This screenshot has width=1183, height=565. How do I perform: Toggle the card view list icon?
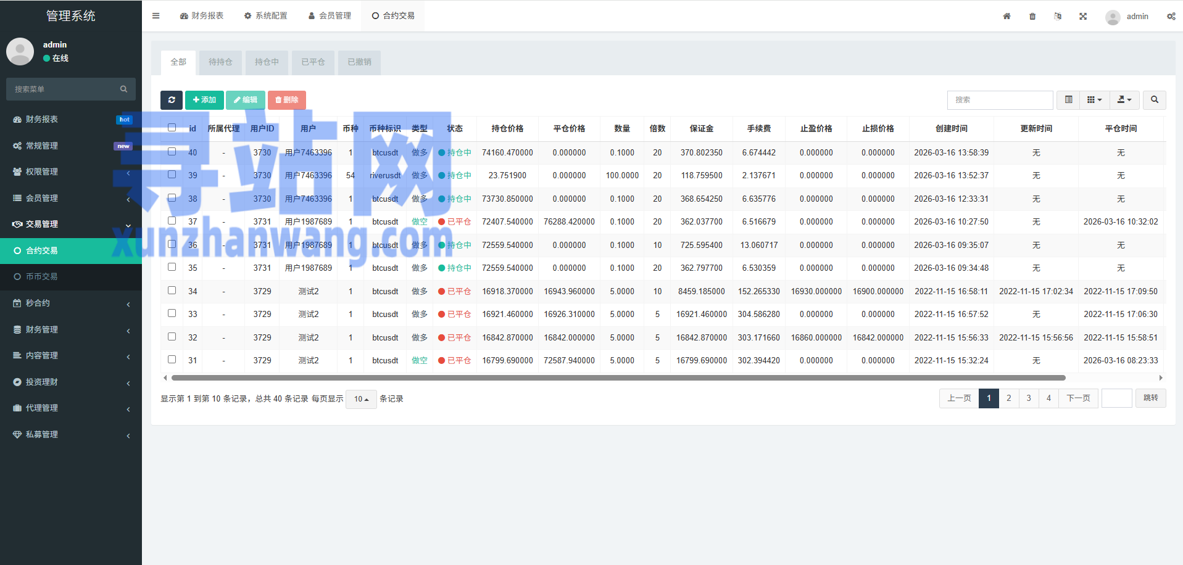[1068, 100]
